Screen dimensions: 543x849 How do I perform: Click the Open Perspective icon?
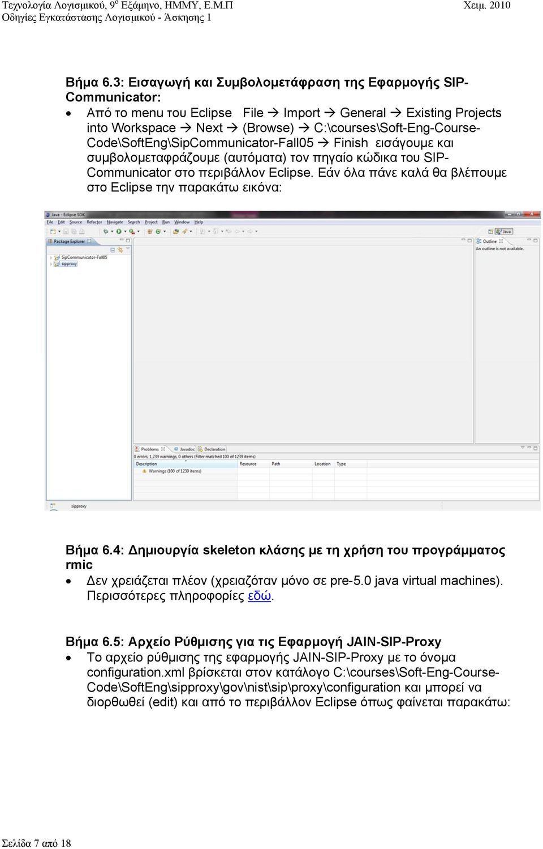pyautogui.click(x=491, y=232)
